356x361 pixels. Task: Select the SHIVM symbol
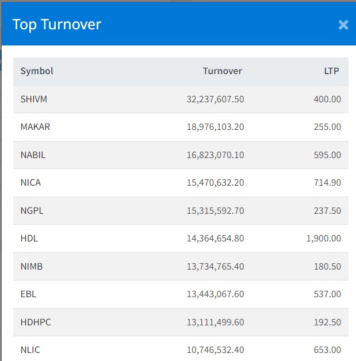pyautogui.click(x=34, y=99)
